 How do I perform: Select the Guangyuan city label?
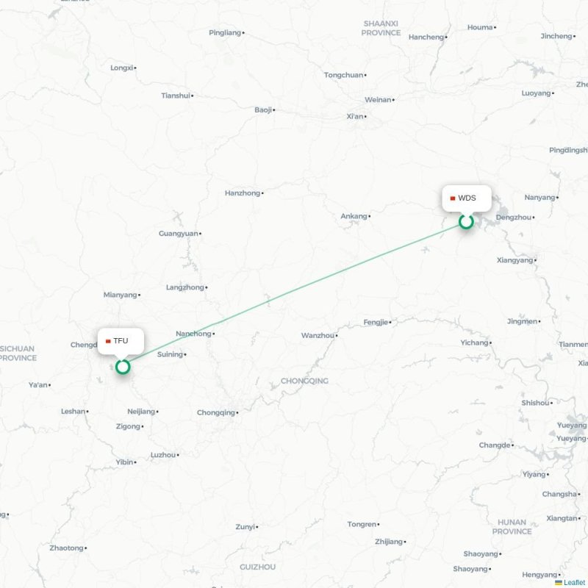click(180, 234)
